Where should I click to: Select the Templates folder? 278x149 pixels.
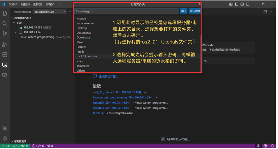[x=83, y=66]
